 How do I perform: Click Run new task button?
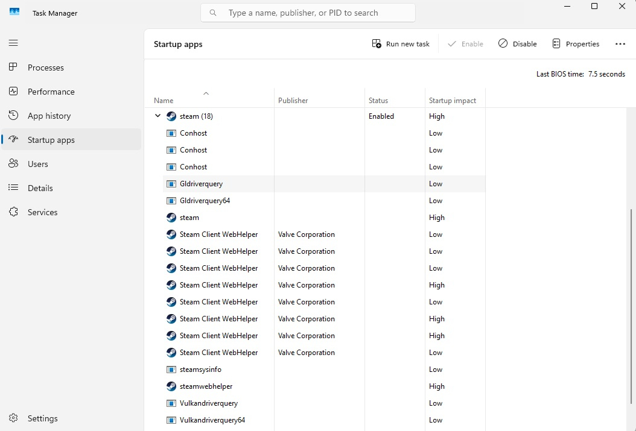[401, 44]
